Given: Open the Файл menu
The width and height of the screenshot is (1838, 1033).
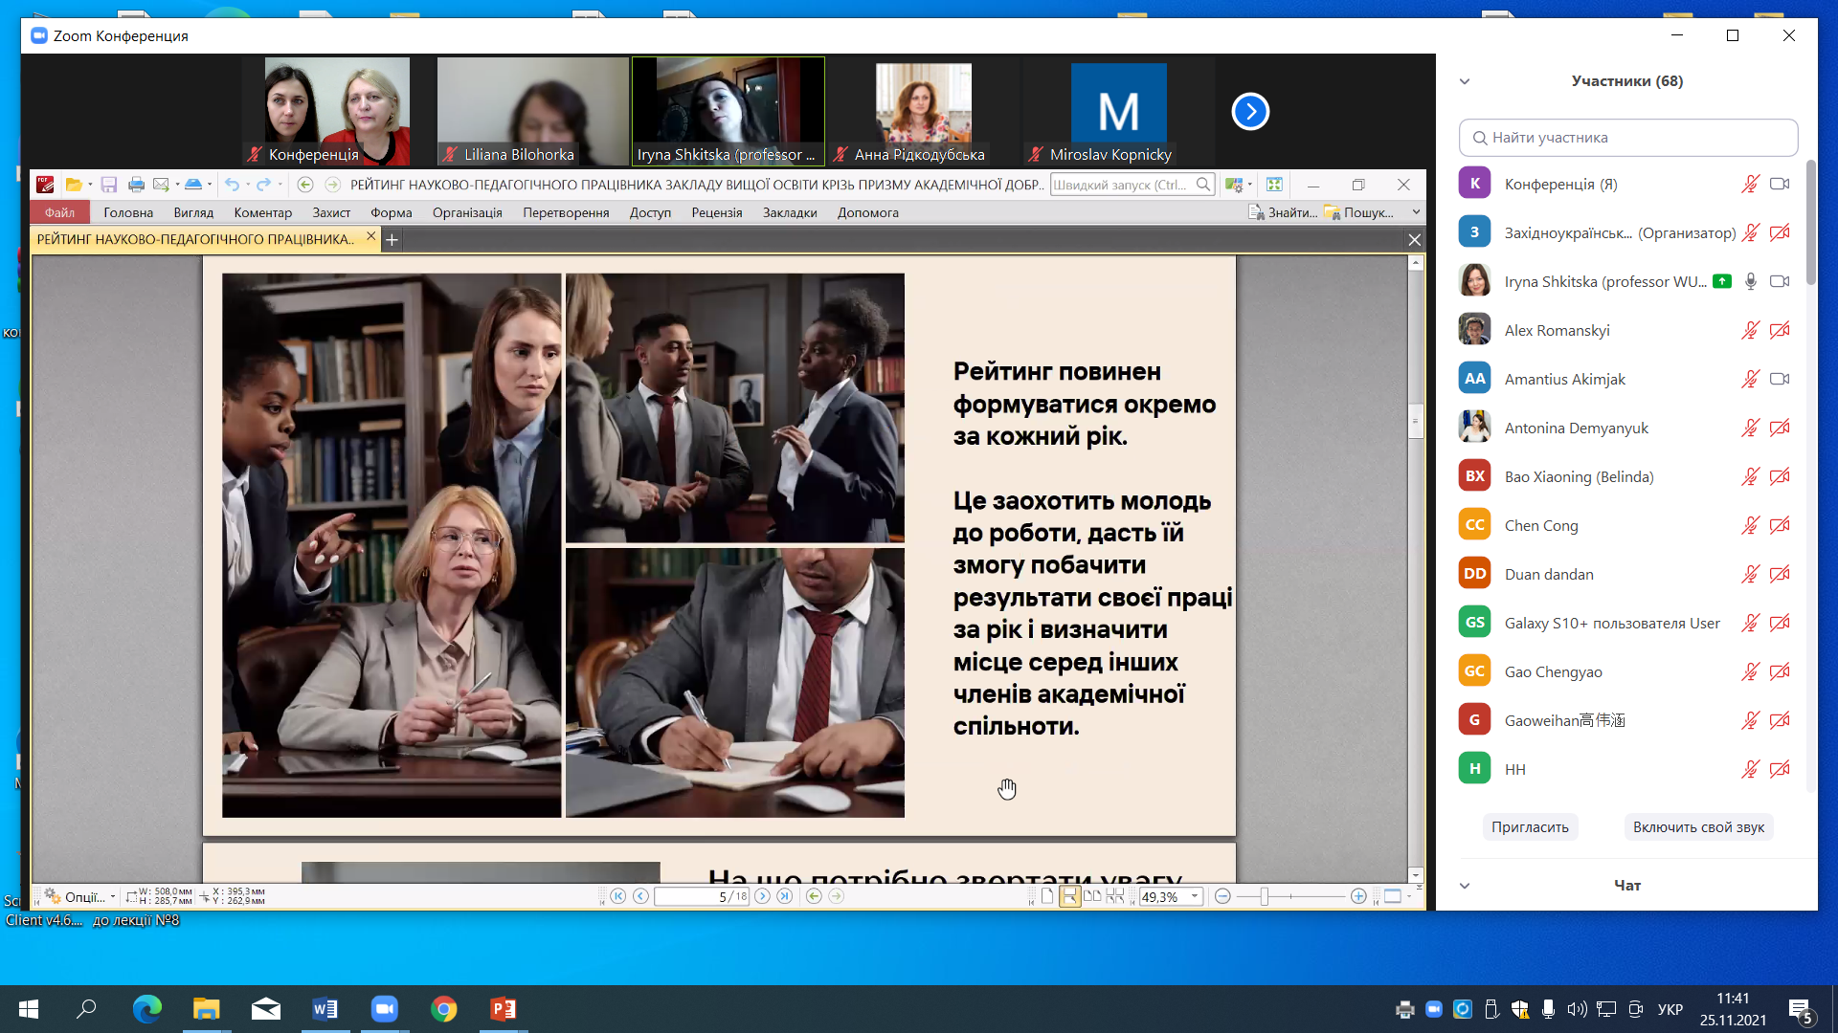Looking at the screenshot, I should (x=59, y=212).
